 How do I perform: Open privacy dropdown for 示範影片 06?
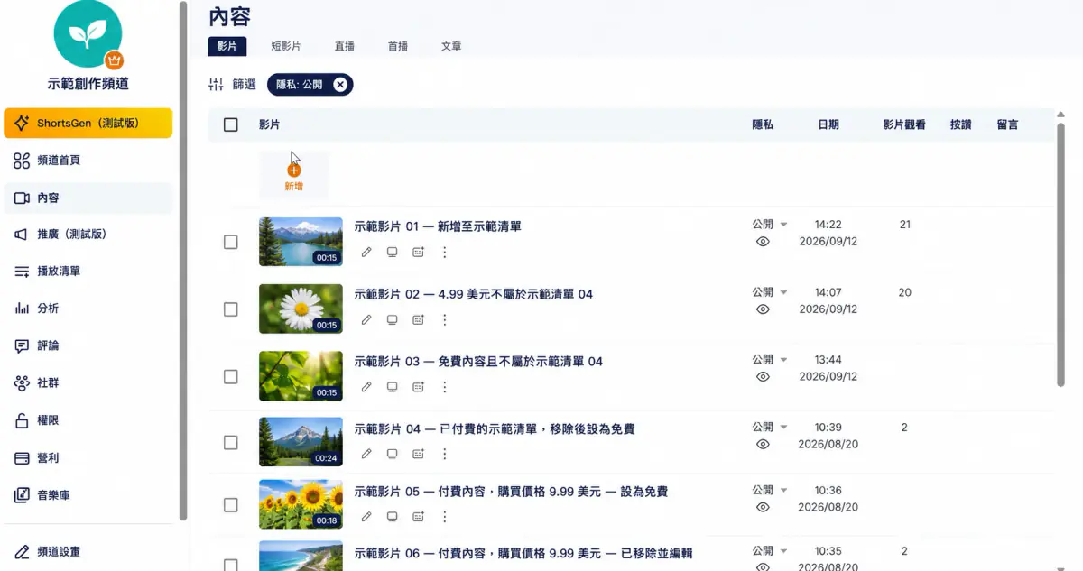pos(770,550)
